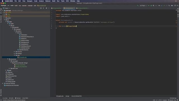Image resolution: width=179 pixels, height=101 pixels.
Task: Open the File menu
Action: (x=16, y=1)
